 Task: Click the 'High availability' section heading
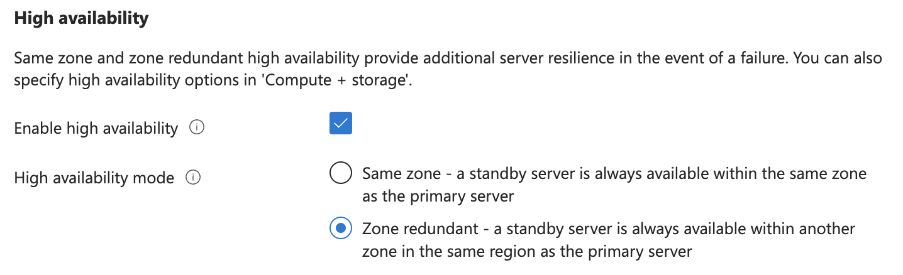click(x=81, y=18)
